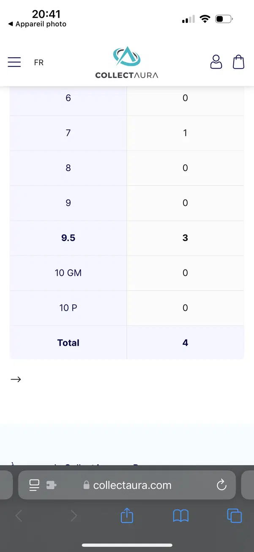Go forward to next page

click(x=74, y=516)
